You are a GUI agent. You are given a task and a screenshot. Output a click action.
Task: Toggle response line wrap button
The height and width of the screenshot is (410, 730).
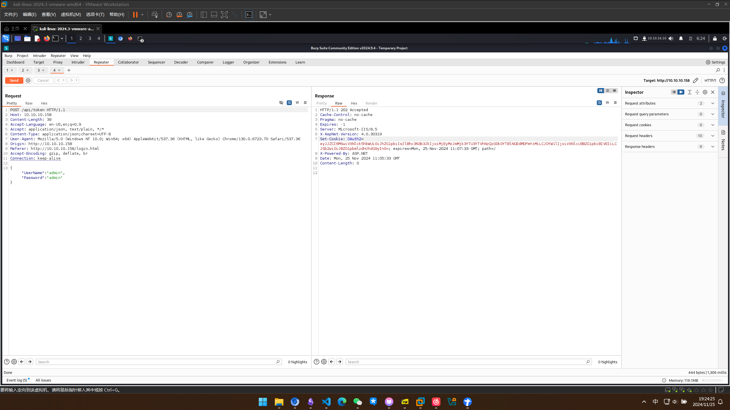pos(599,103)
